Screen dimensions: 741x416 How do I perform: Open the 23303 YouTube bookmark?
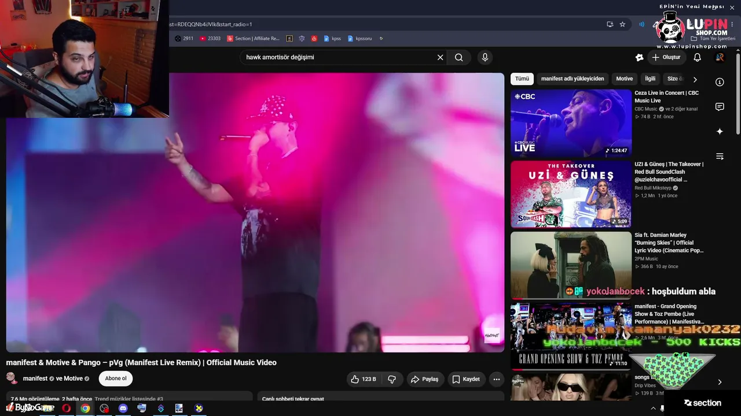tap(210, 39)
